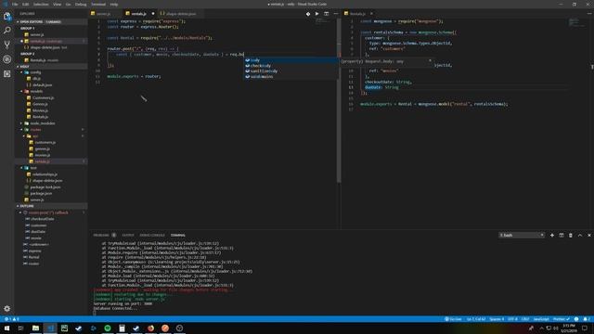Select the 'checkBody' autocomplete suggestion

[x=291, y=66]
